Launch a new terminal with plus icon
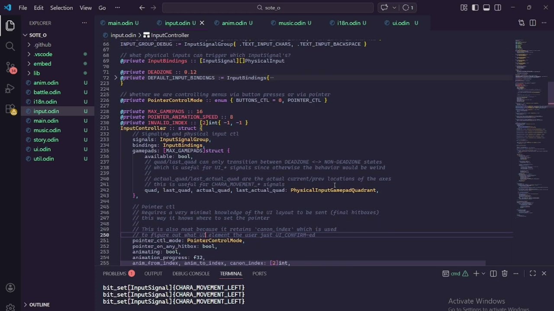 [476, 273]
